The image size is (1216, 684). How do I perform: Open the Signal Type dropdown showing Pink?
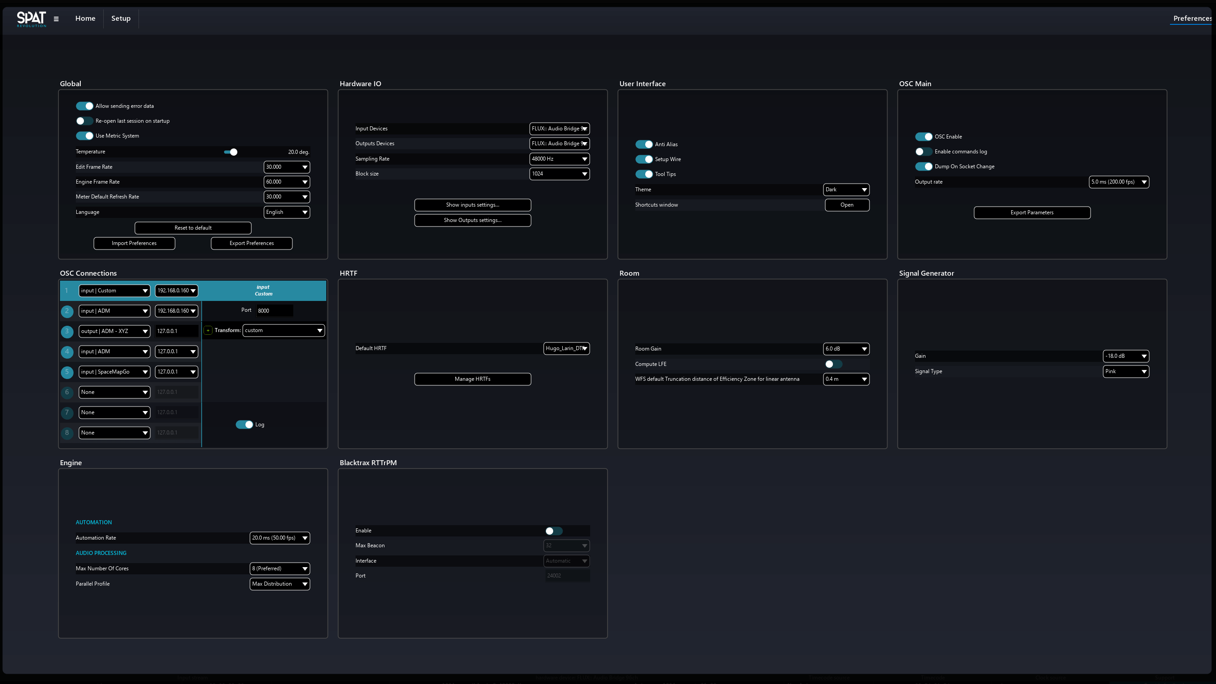[1126, 371]
